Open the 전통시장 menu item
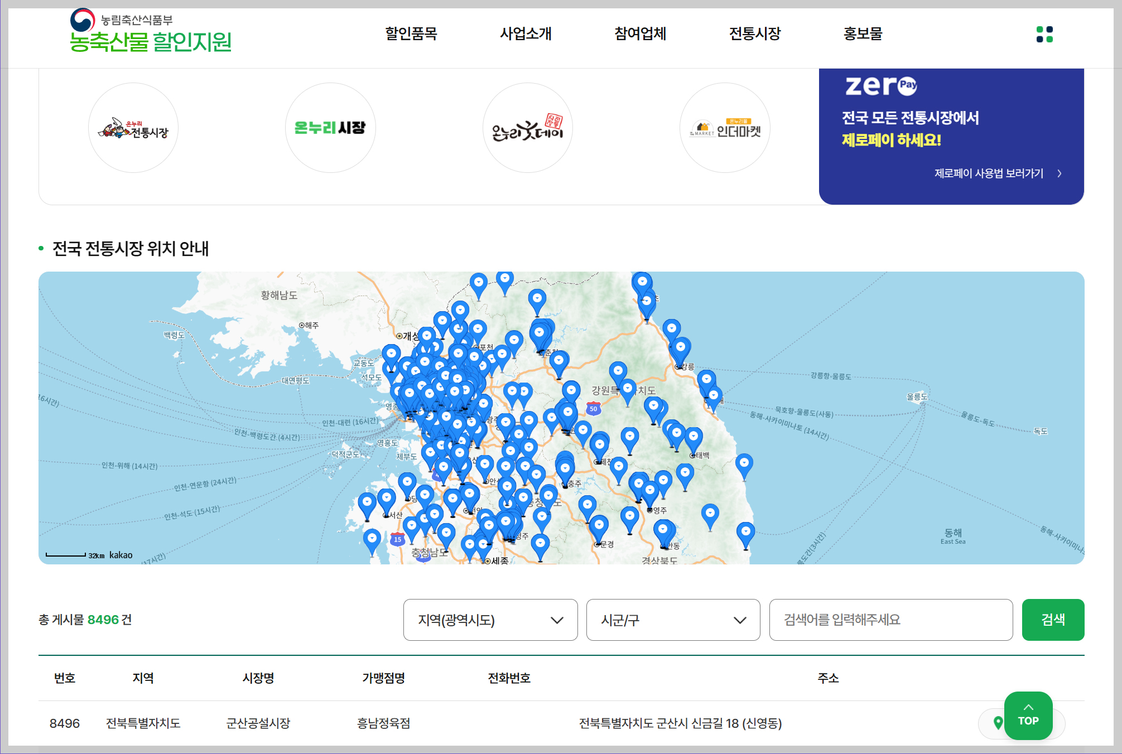Image resolution: width=1122 pixels, height=754 pixels. 756,34
